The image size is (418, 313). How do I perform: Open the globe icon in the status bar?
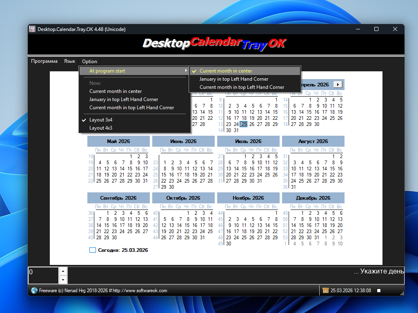(x=34, y=291)
